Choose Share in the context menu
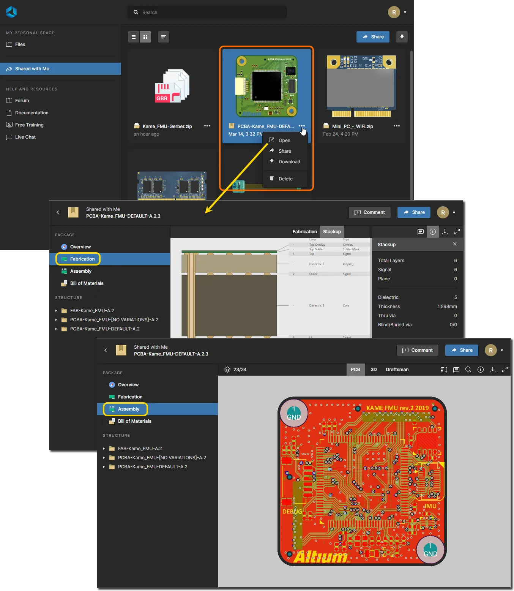The width and height of the screenshot is (514, 591). coord(285,151)
